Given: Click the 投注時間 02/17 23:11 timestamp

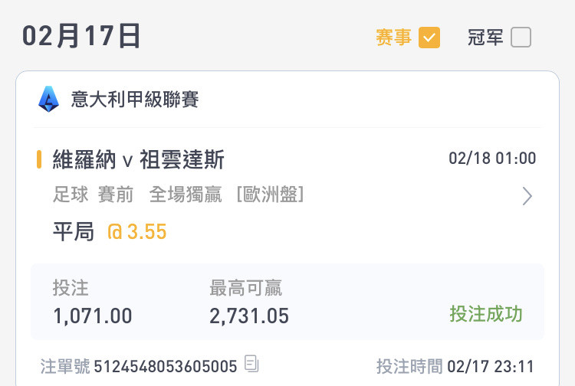Looking at the screenshot, I should [x=455, y=366].
